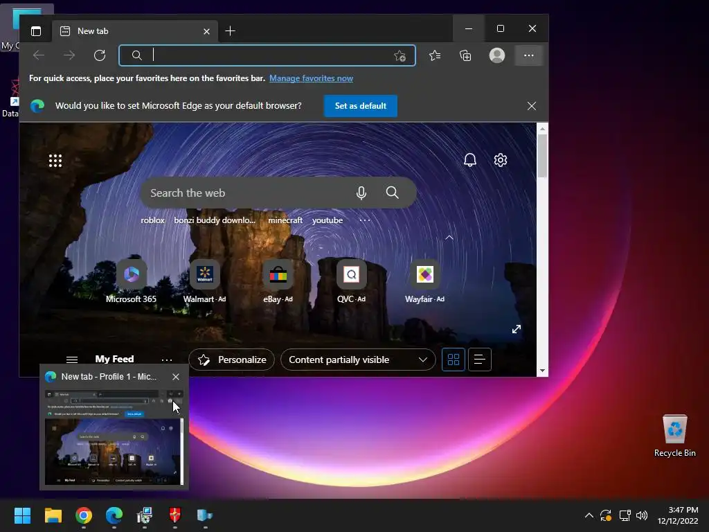This screenshot has height=532, width=709.
Task: Open the Wayfair quick link
Action: 424,281
